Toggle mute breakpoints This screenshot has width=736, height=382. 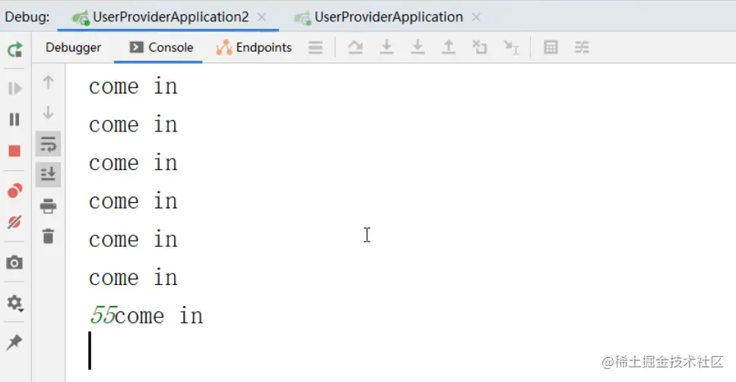14,222
